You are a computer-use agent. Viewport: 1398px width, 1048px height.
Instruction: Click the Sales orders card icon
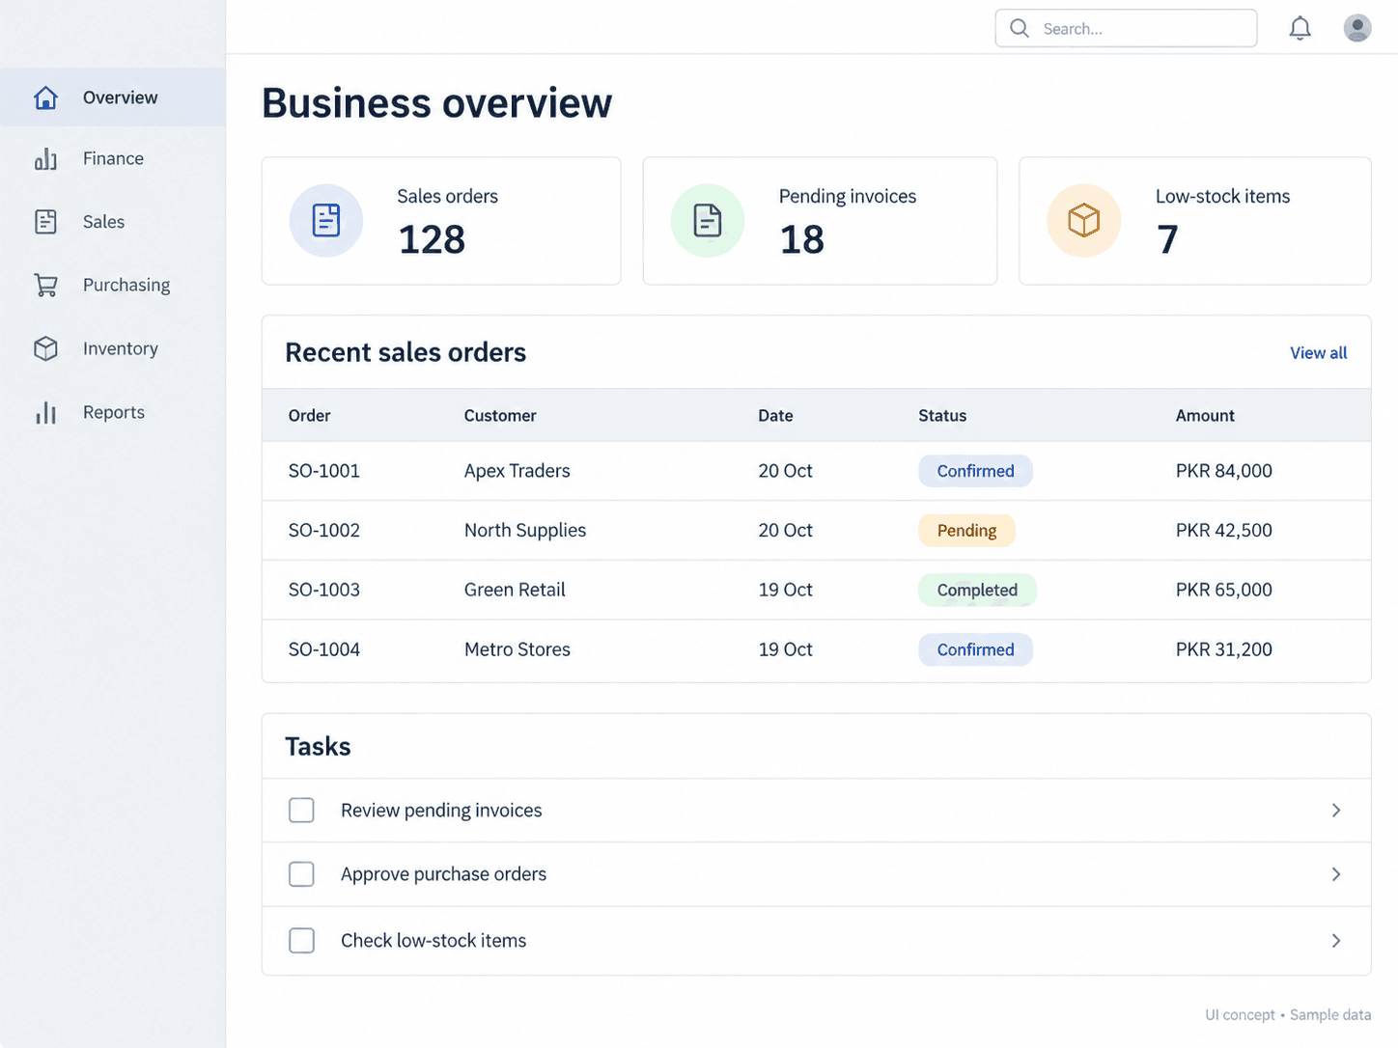pyautogui.click(x=326, y=220)
